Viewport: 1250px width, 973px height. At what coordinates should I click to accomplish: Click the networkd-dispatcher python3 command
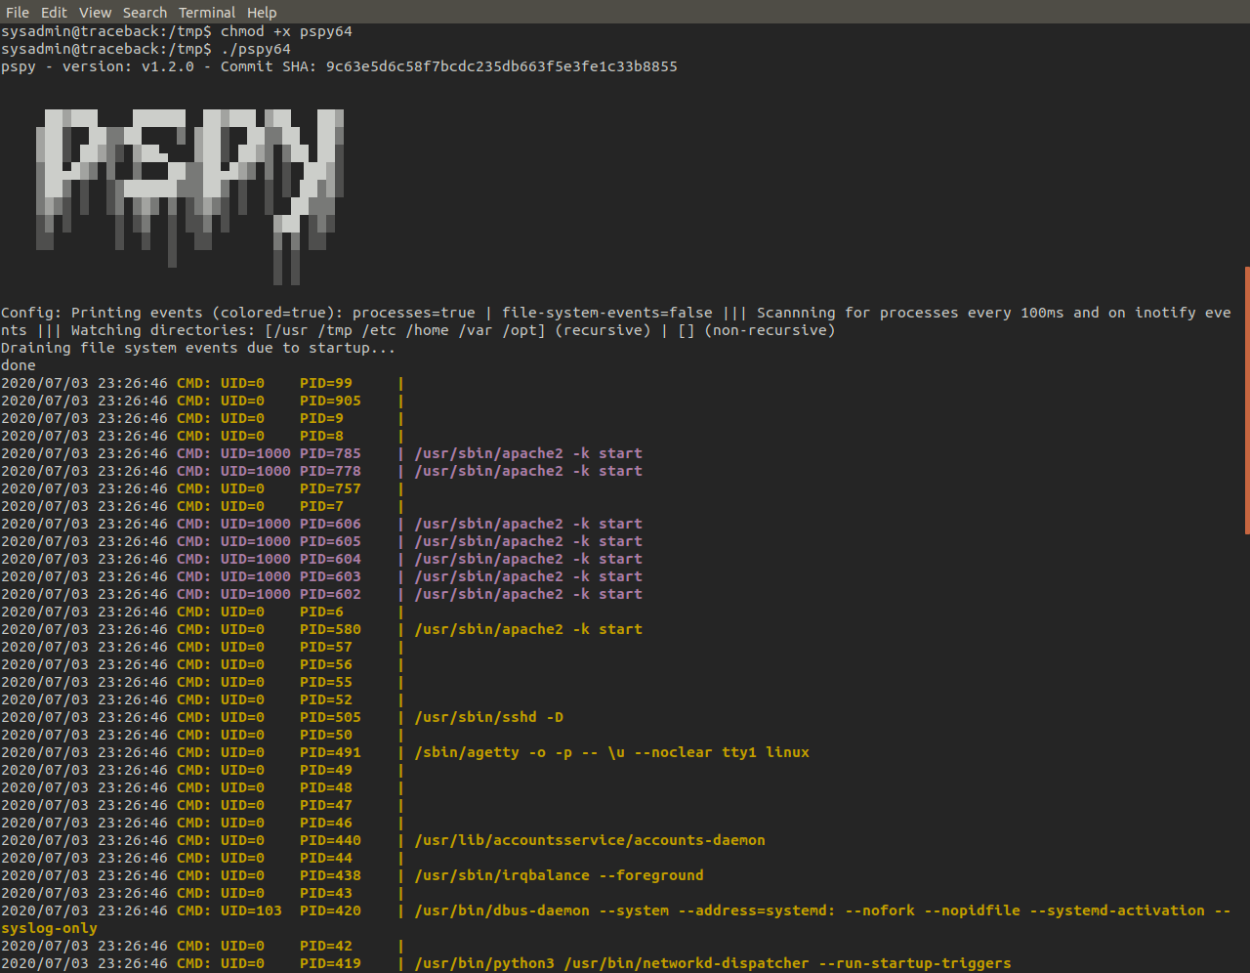click(x=713, y=963)
